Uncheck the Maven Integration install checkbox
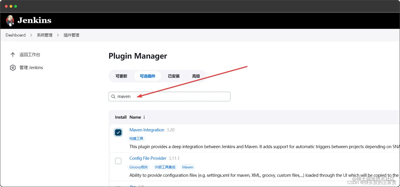This screenshot has height=187, width=400. pyautogui.click(x=118, y=133)
